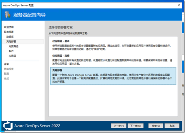Choose the 克隆部署 scenario option

point(113,76)
